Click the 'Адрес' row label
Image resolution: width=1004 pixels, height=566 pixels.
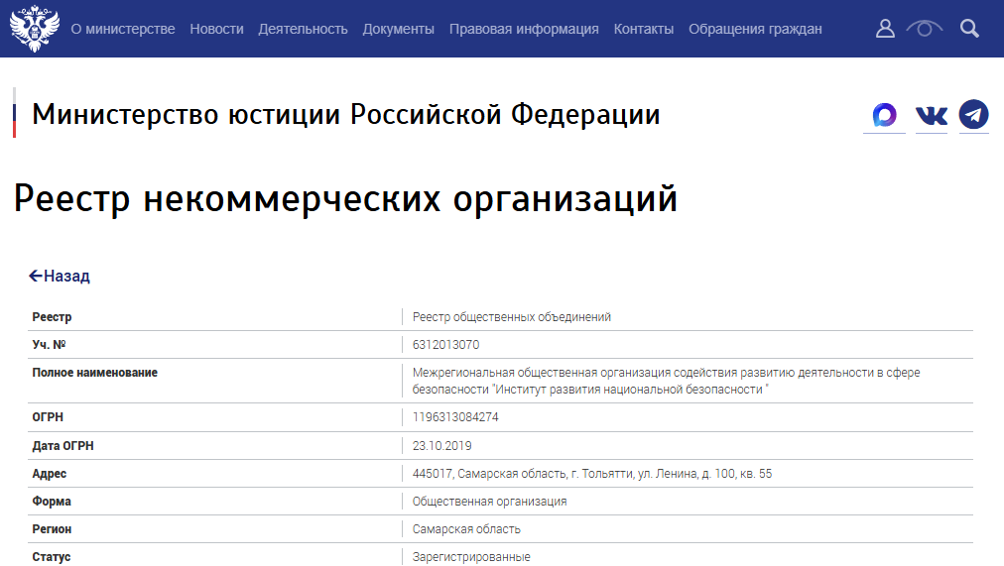tap(50, 474)
